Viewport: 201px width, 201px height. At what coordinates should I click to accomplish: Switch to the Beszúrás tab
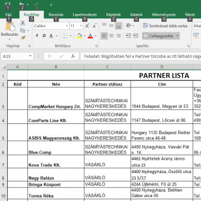[x=56, y=15]
